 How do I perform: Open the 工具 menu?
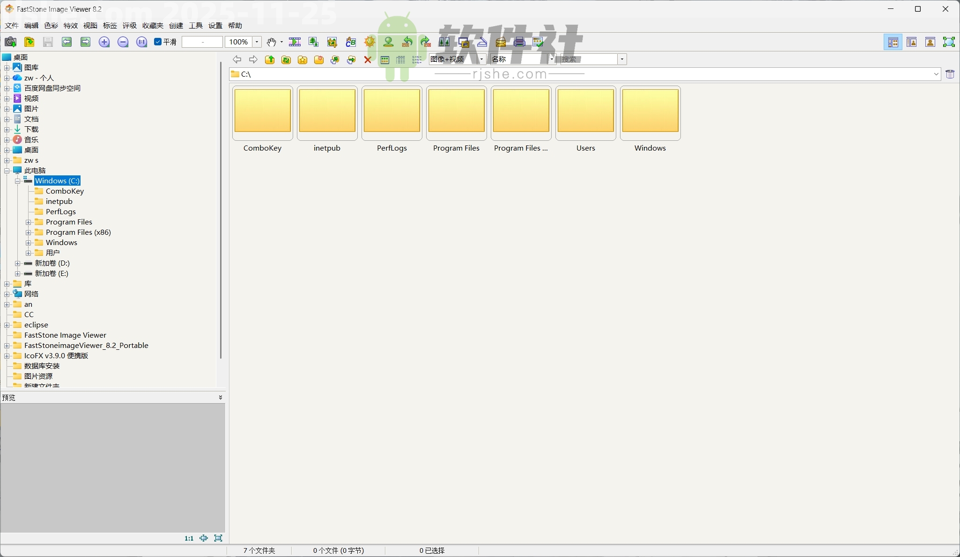196,25
